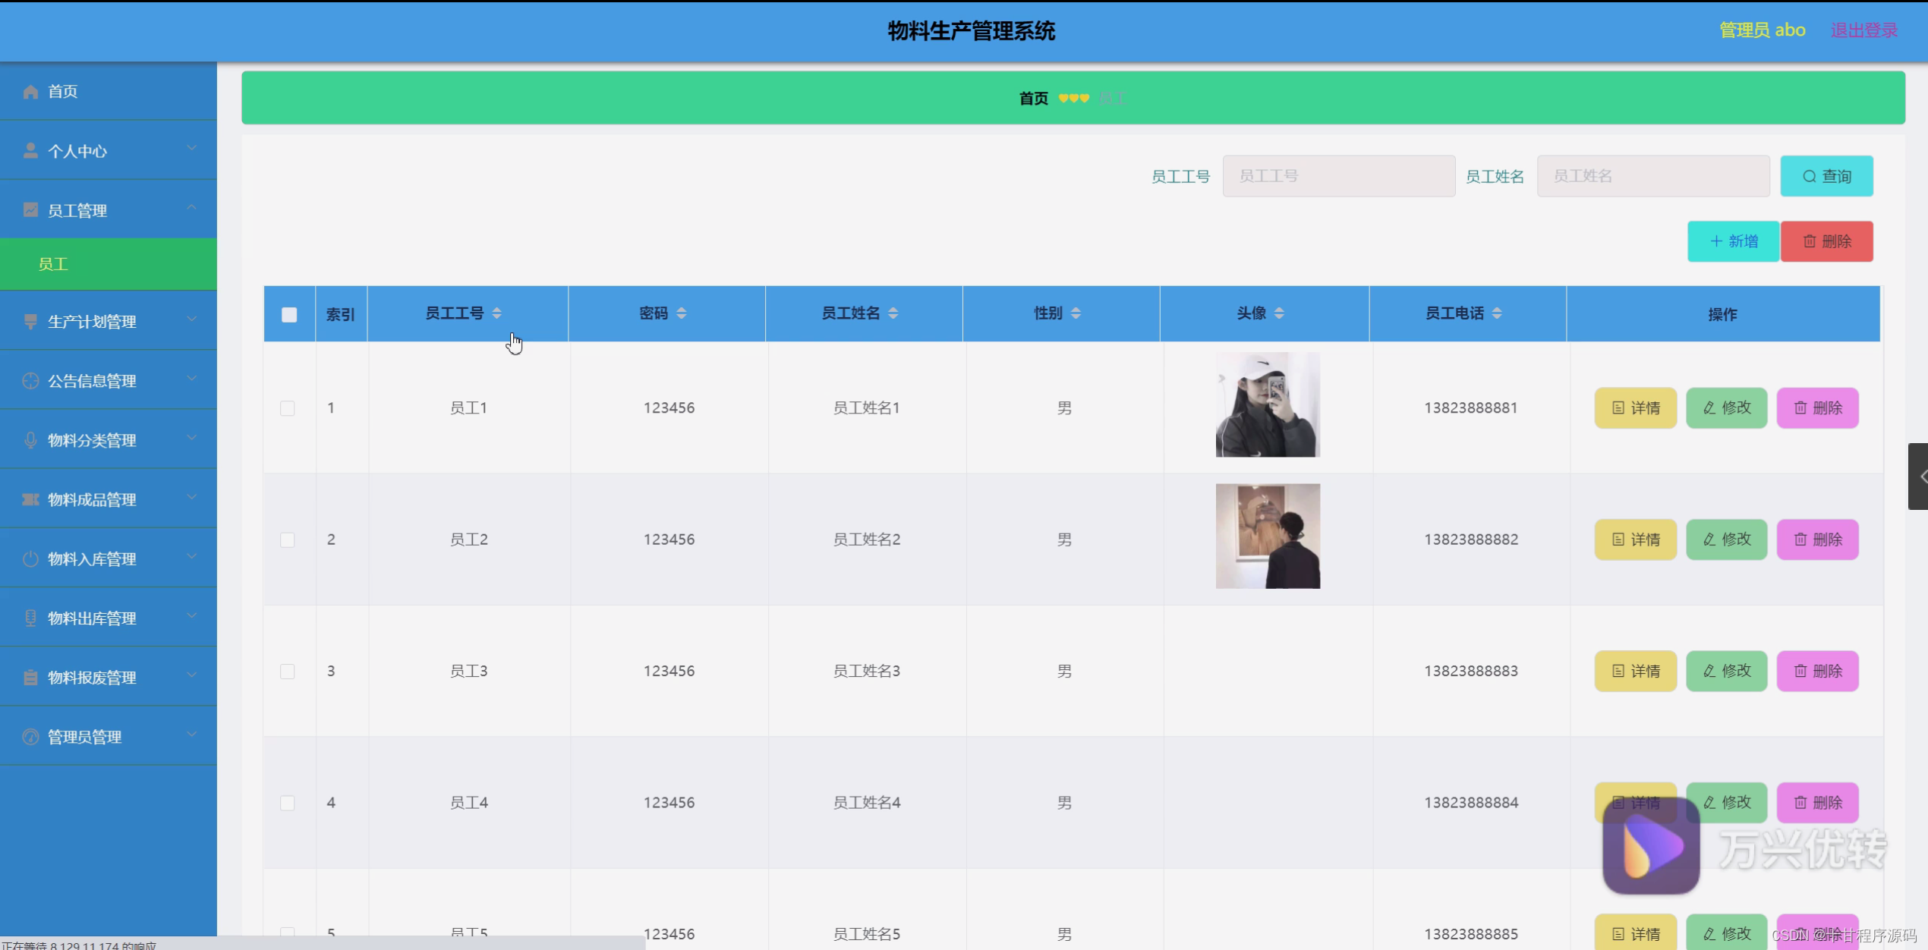The width and height of the screenshot is (1928, 950).
Task: Check the checkbox for the 员工1 row
Action: coord(288,408)
